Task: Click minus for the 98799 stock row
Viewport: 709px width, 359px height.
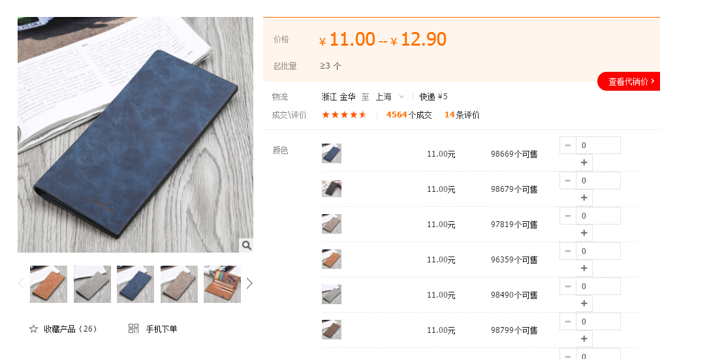Action: pos(568,322)
